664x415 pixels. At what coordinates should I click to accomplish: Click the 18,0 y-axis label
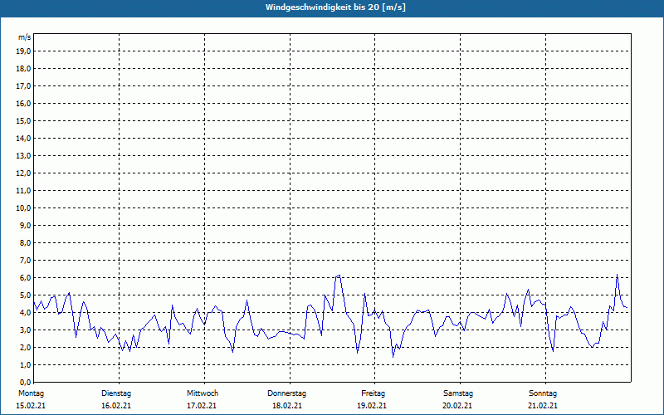[x=23, y=69]
